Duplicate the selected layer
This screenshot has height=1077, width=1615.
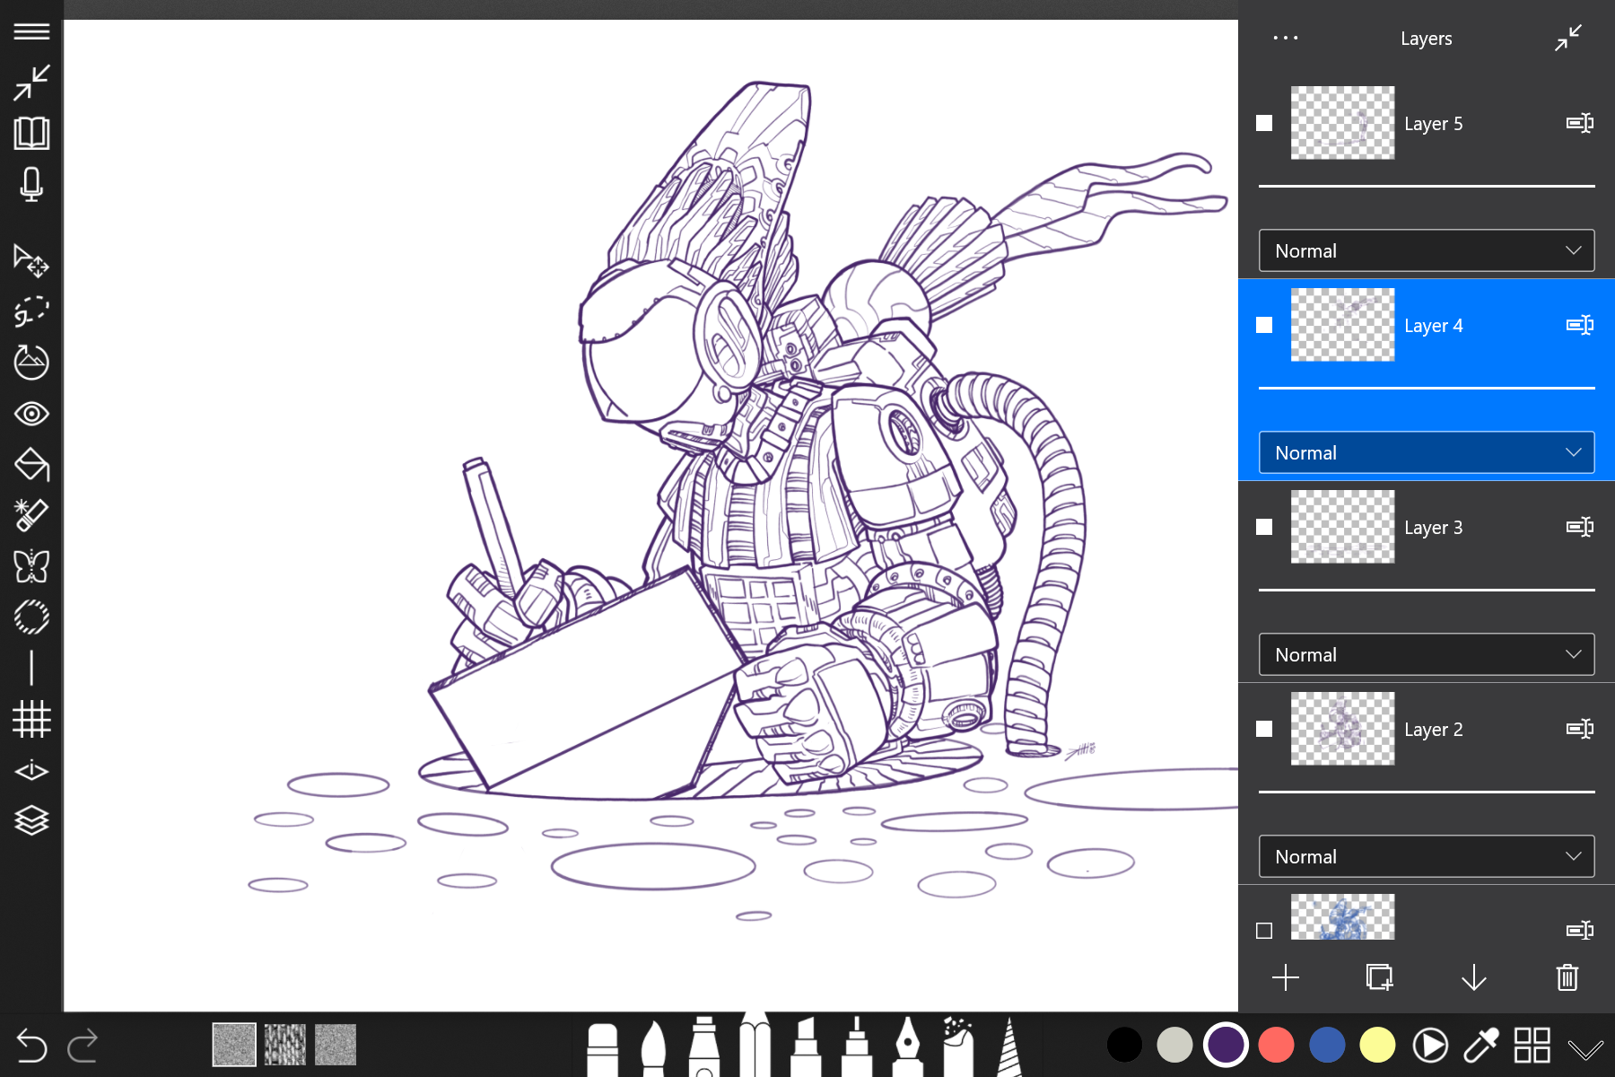(1379, 977)
